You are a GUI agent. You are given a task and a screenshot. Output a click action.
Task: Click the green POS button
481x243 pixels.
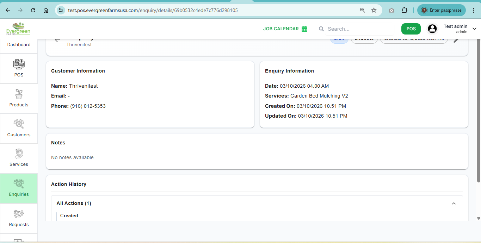(411, 29)
